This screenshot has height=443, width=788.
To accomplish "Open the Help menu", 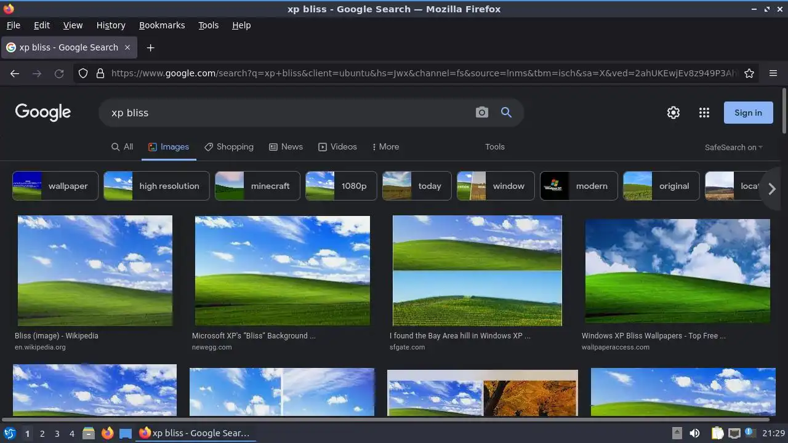I will click(241, 25).
